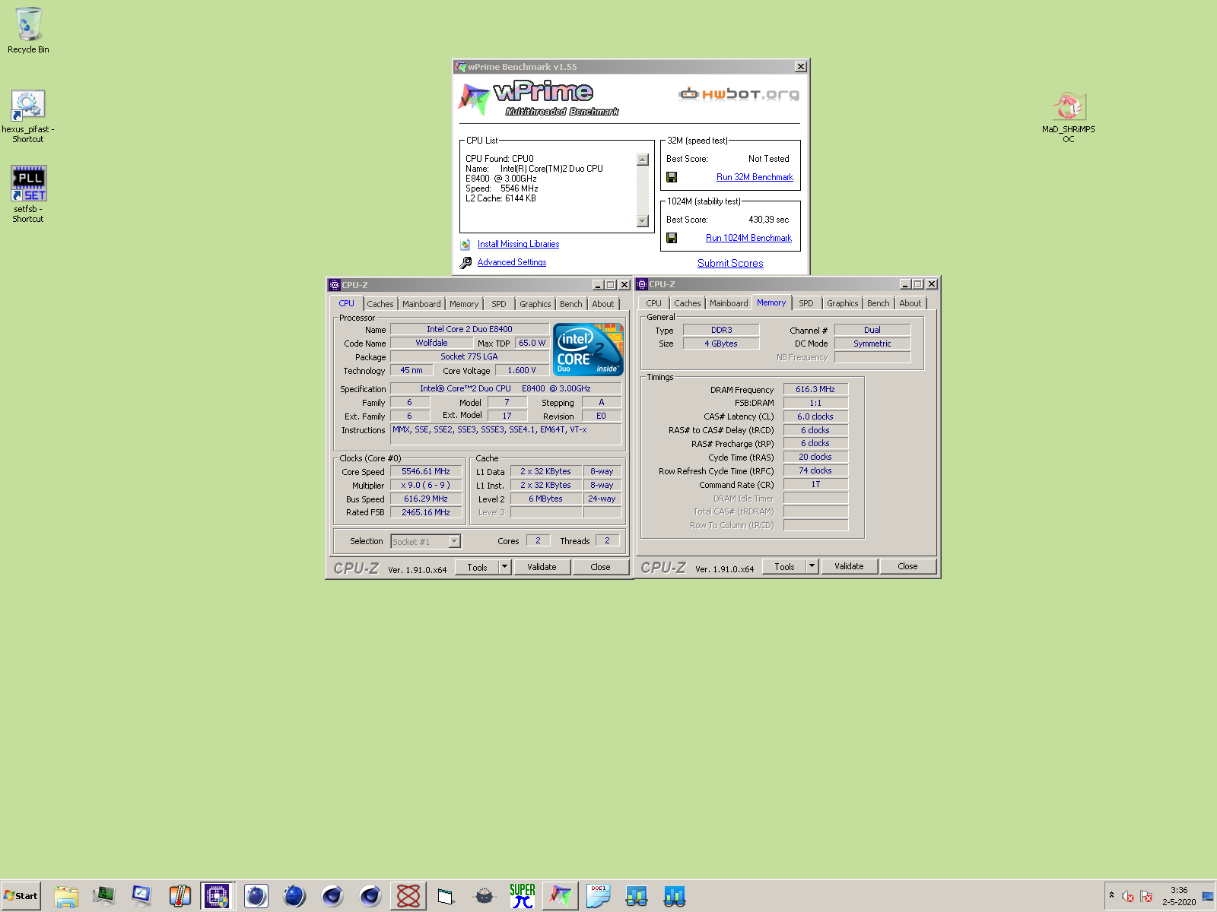Image resolution: width=1217 pixels, height=912 pixels.
Task: Open the SUPER pi taskbar icon
Action: click(523, 896)
